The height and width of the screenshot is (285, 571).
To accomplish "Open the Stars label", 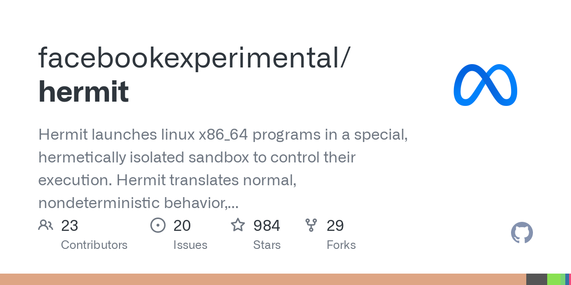I will [x=267, y=245].
